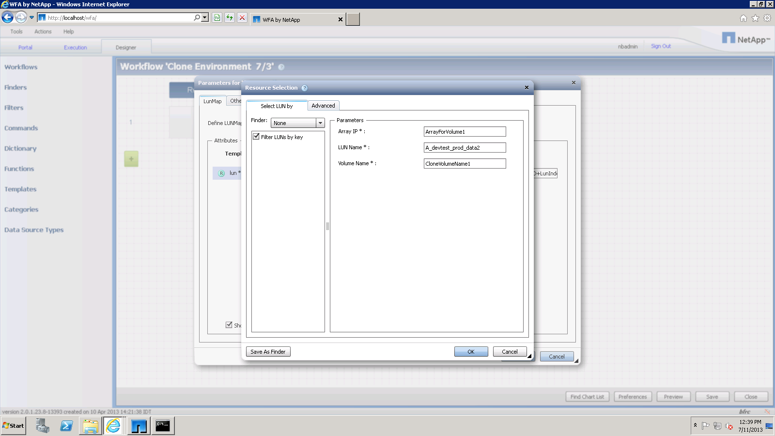This screenshot has width=775, height=436.
Task: Open the Command Prompt taskbar icon
Action: (x=163, y=426)
